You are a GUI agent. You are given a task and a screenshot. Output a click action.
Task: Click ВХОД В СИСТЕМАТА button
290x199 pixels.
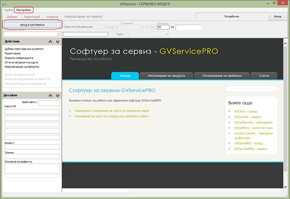[32, 25]
